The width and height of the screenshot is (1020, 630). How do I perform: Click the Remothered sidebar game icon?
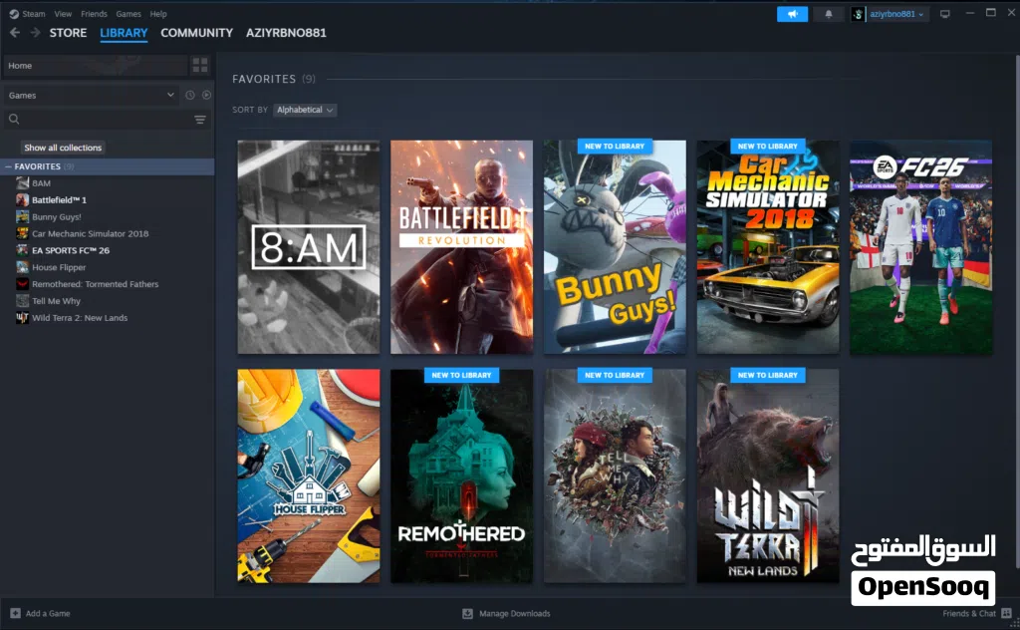click(22, 284)
